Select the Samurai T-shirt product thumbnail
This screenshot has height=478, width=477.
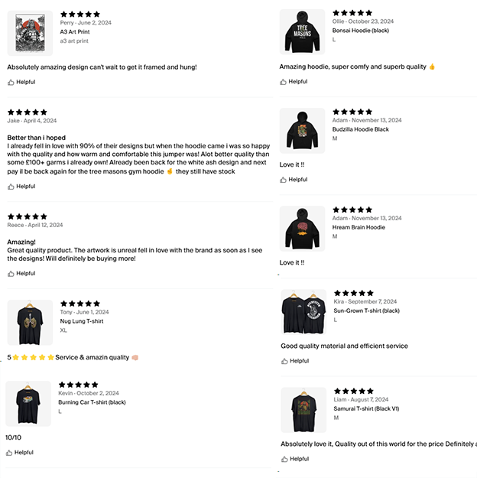tap(303, 410)
